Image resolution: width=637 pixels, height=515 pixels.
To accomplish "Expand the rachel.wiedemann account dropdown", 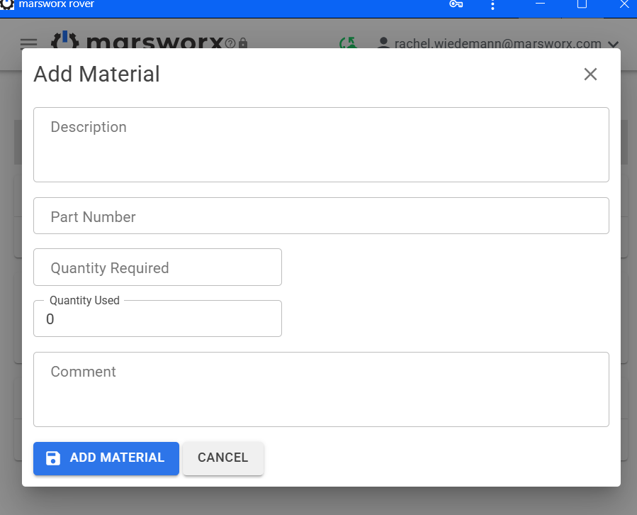I will coord(614,43).
